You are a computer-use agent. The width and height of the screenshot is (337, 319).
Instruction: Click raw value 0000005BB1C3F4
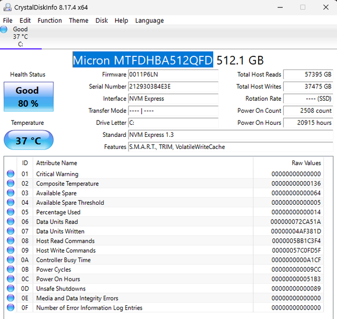point(296,241)
